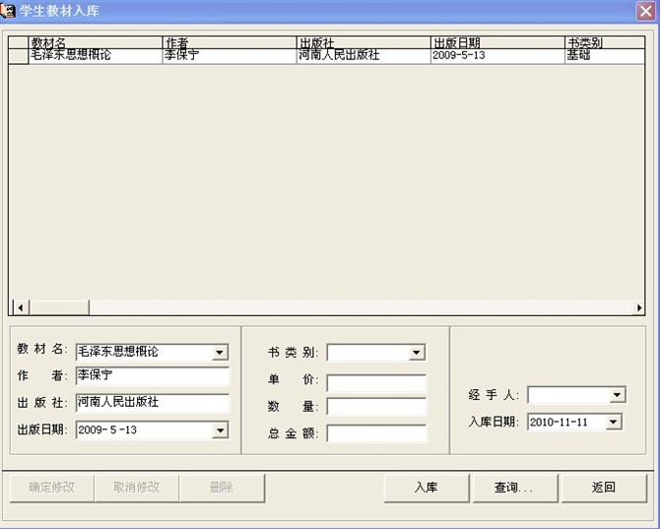Click the disabled 删除 button

click(222, 488)
